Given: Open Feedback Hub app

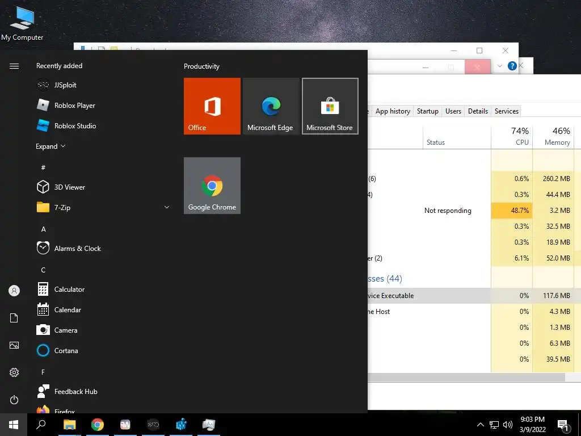Looking at the screenshot, I should coord(104,391).
